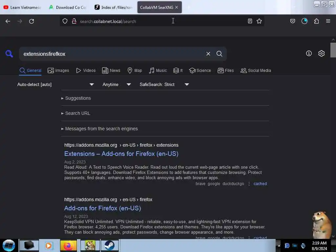Click the SearXNG magnifier logo
336x252 pixels.
9,53
